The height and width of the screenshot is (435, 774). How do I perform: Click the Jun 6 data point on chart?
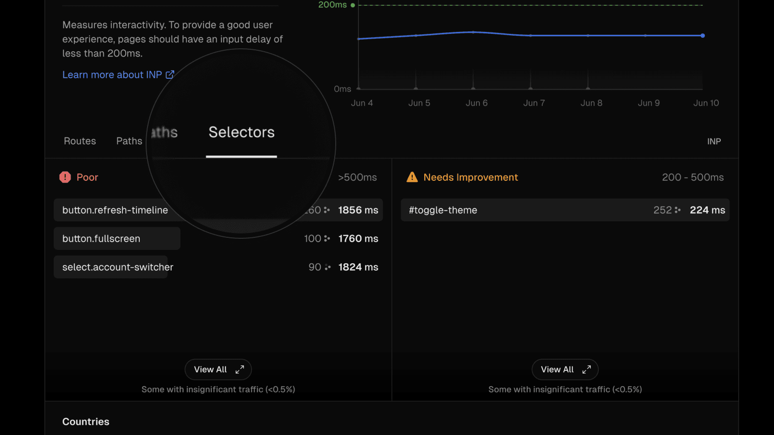(473, 32)
